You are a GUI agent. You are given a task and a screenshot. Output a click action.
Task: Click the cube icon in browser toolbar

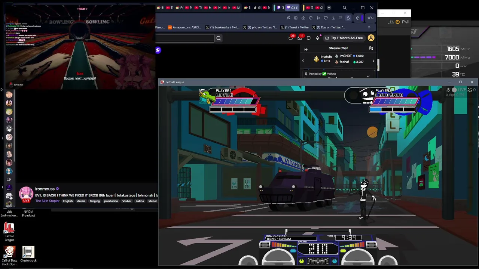pos(358,18)
